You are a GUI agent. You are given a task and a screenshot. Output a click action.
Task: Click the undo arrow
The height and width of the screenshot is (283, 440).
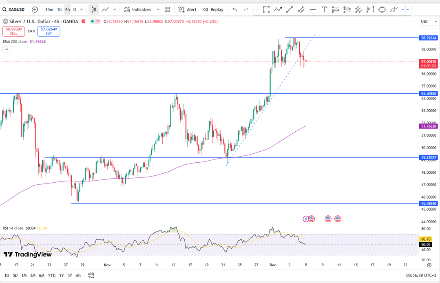[x=234, y=9]
